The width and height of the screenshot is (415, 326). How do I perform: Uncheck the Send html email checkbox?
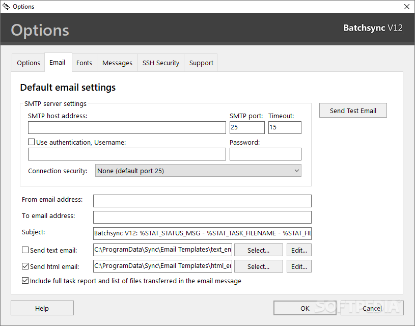[x=25, y=266]
